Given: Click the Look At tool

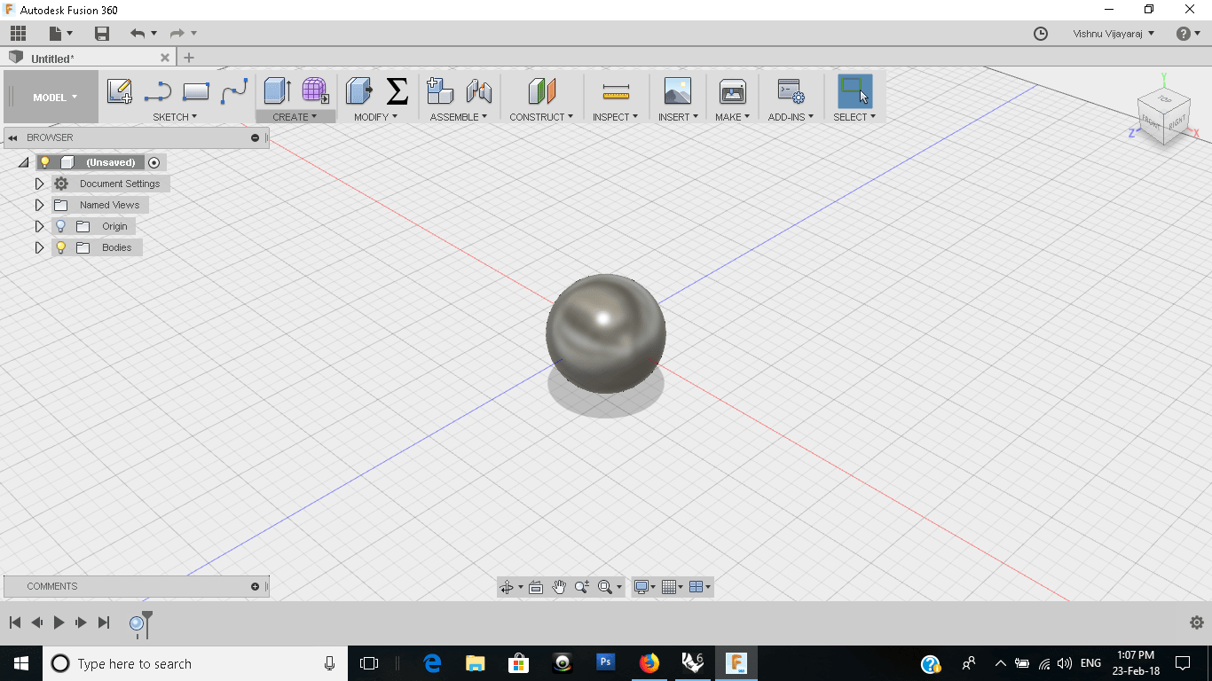Looking at the screenshot, I should tap(536, 587).
